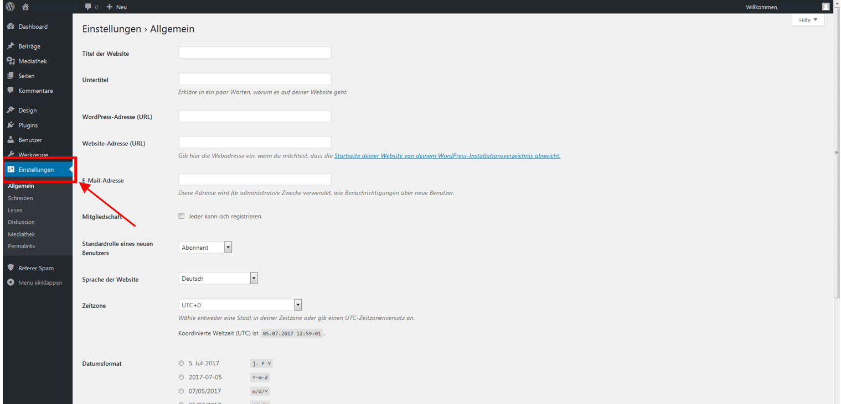Go to Allgemein settings submenu
841x404 pixels.
(x=21, y=186)
